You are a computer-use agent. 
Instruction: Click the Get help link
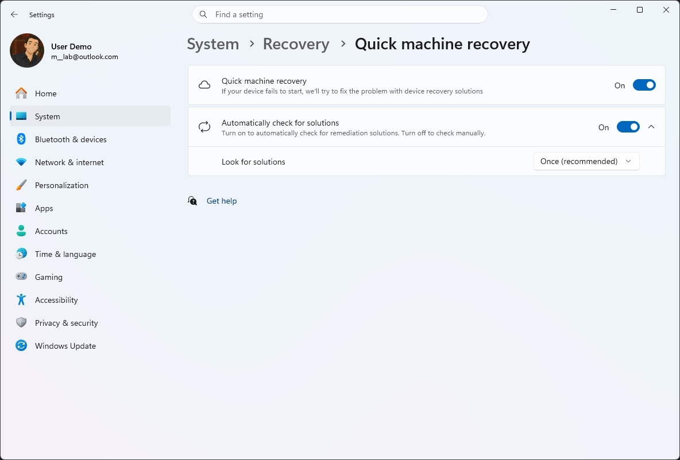[x=222, y=201]
